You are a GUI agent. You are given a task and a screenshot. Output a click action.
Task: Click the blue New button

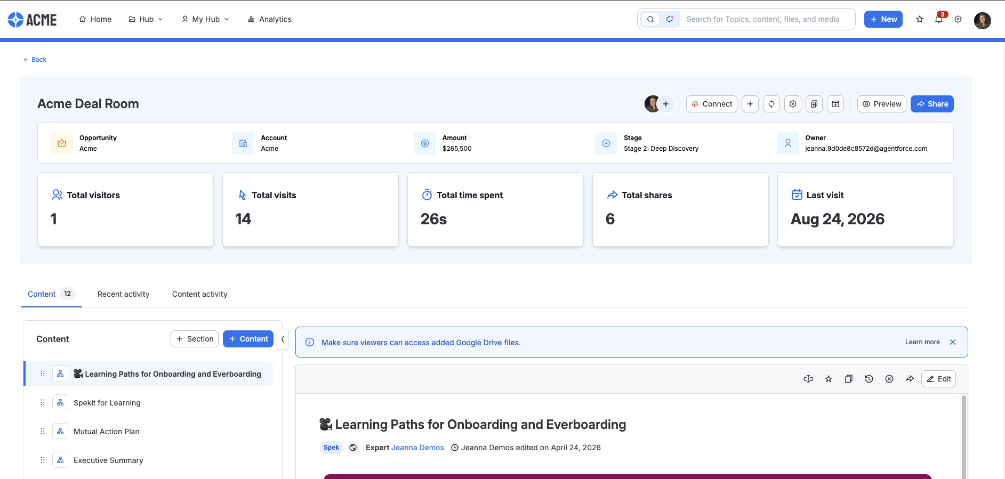[883, 19]
